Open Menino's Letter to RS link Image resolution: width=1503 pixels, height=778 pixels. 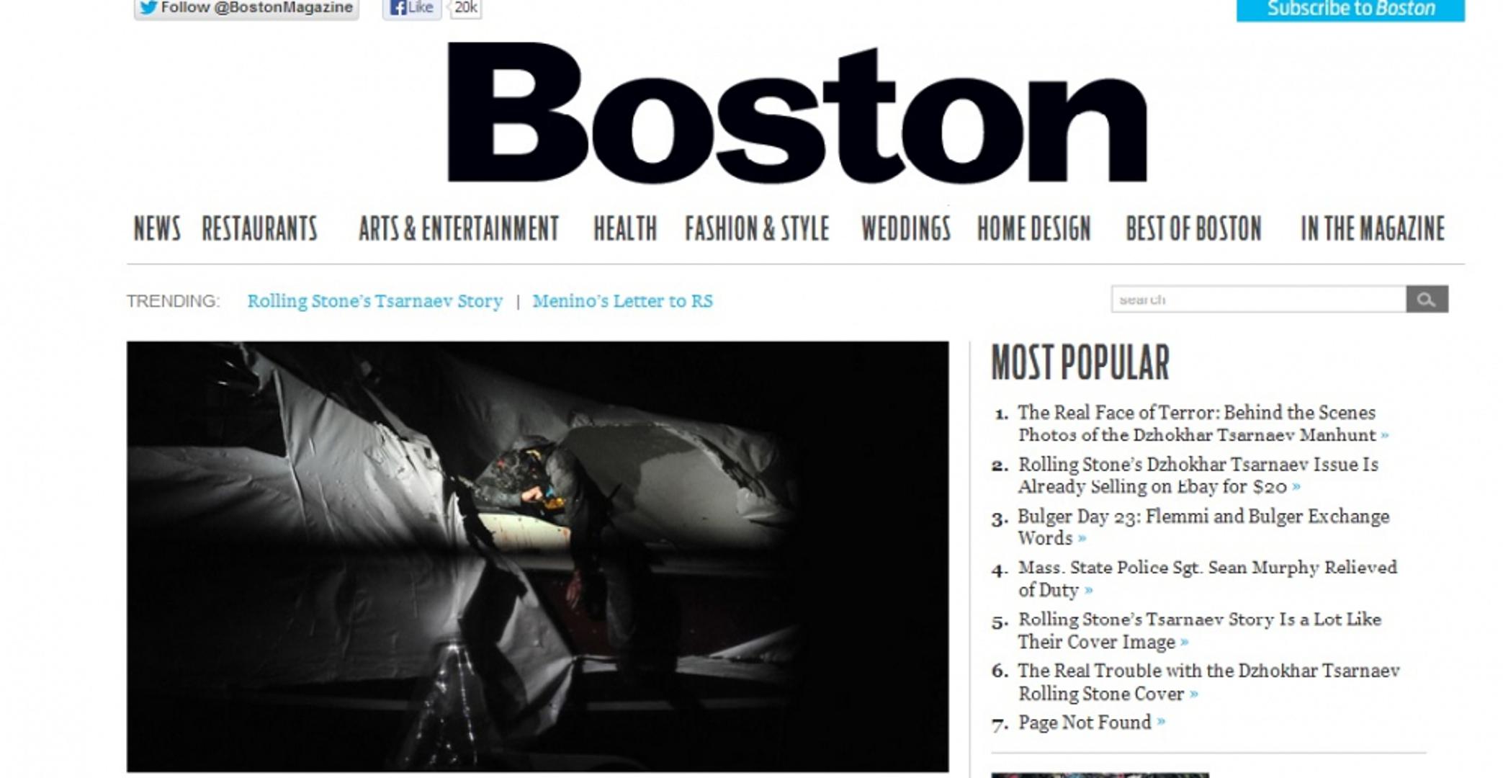(x=622, y=301)
